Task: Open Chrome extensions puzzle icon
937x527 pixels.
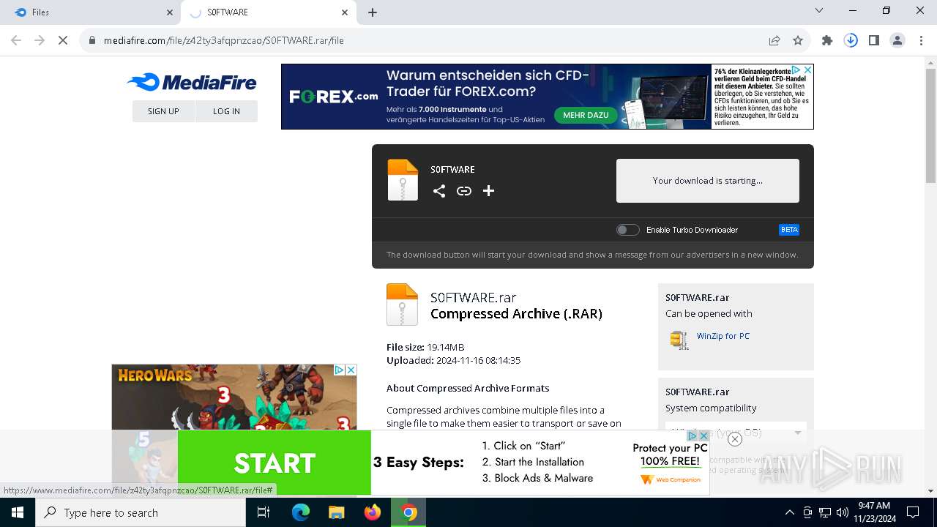Action: (827, 40)
